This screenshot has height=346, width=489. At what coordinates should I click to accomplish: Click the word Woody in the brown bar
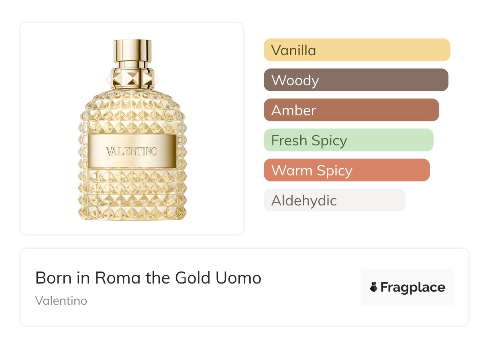295,80
